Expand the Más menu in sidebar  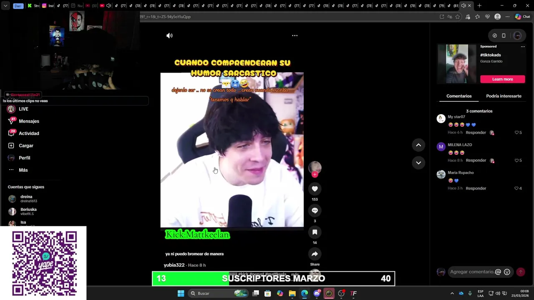[x=18, y=170]
